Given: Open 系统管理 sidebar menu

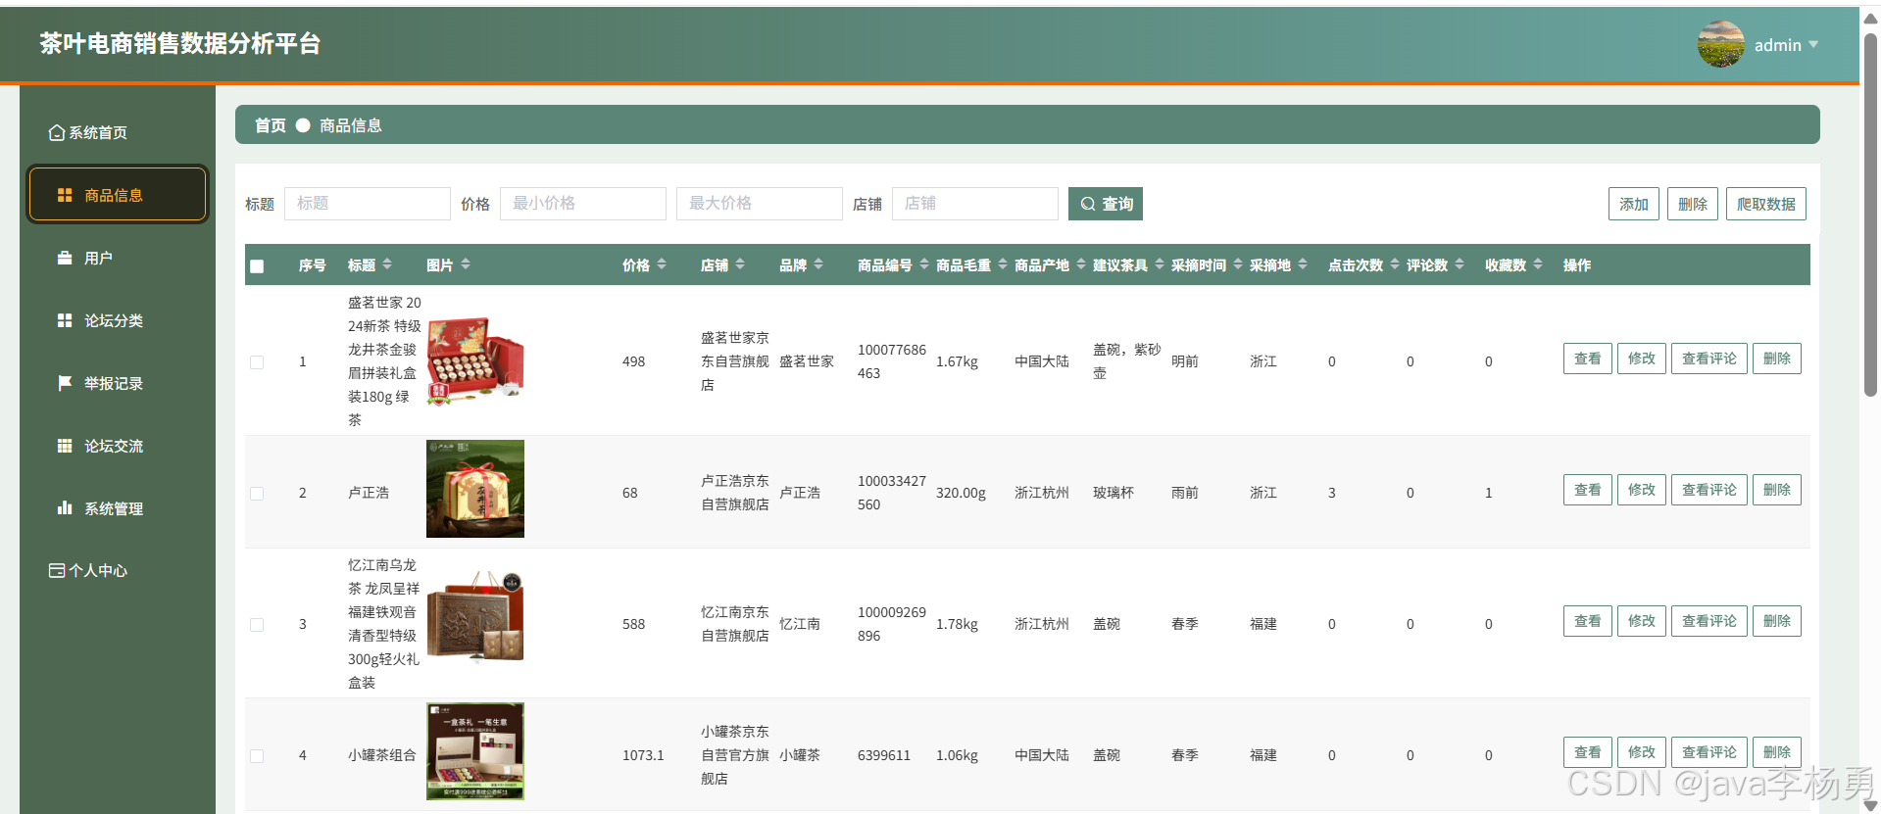Looking at the screenshot, I should point(118,508).
